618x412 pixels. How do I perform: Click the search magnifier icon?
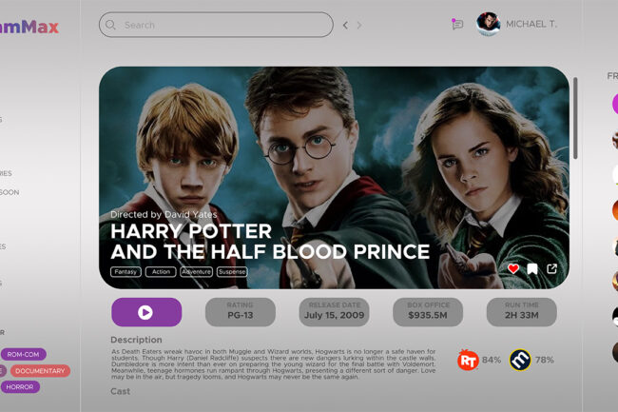110,25
